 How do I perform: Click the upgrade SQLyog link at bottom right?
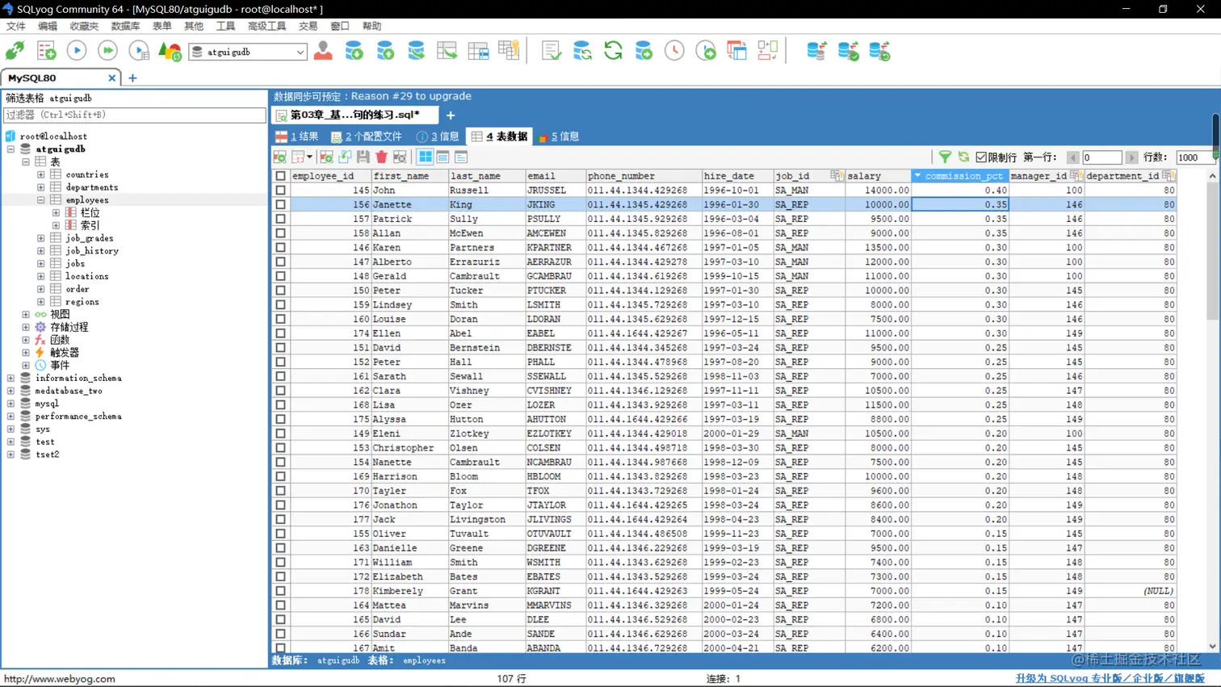1110,679
